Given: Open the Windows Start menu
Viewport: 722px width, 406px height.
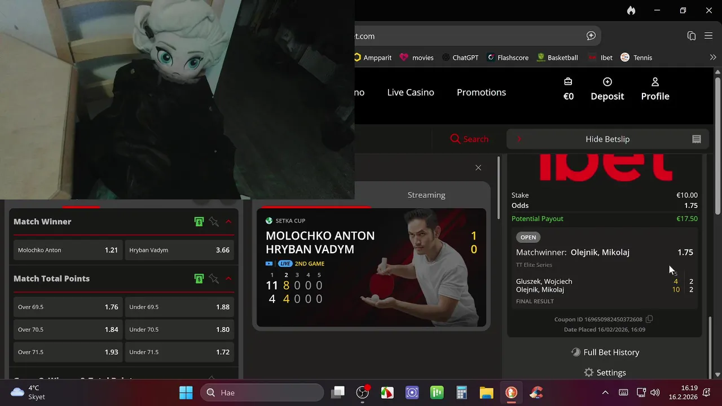Looking at the screenshot, I should (186, 392).
